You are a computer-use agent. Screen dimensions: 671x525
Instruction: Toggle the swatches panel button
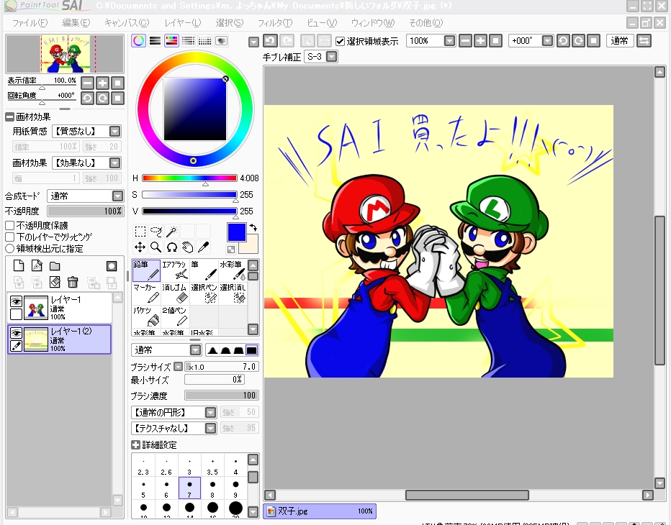coord(205,40)
